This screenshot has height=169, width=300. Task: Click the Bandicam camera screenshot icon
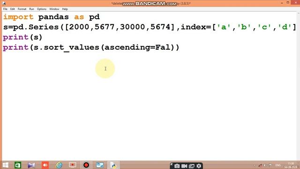177,166
